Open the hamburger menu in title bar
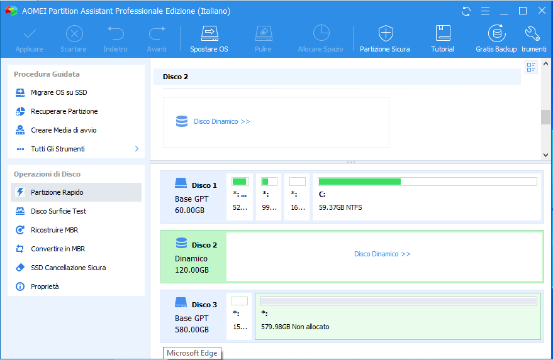Screen dimensions: 553x360 485,11
